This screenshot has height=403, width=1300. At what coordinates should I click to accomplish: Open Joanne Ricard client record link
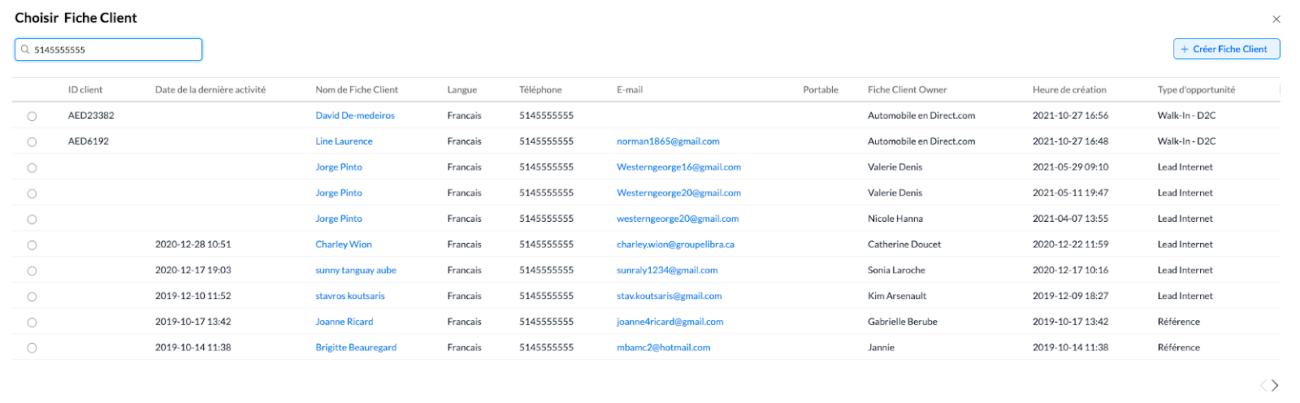[344, 322]
